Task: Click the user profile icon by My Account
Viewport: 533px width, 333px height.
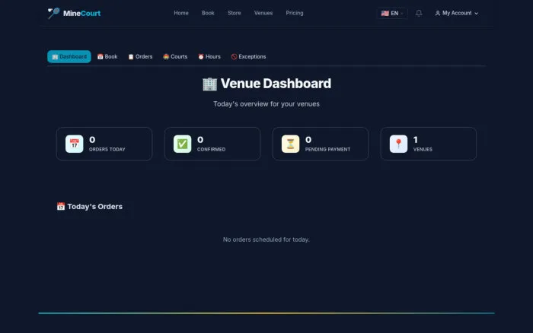Action: coord(438,13)
